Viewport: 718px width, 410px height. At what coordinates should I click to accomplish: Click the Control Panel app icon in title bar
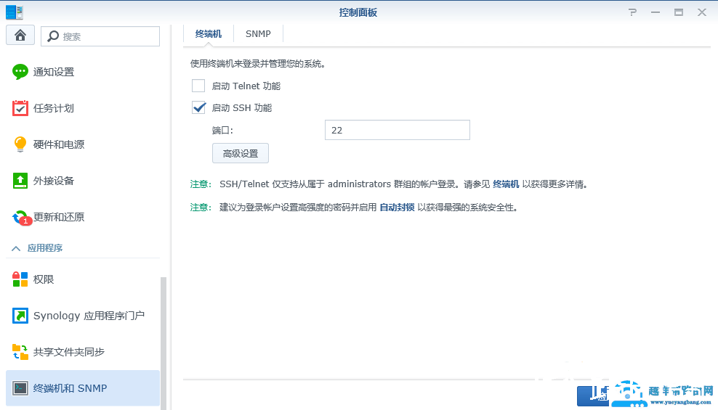[x=15, y=12]
